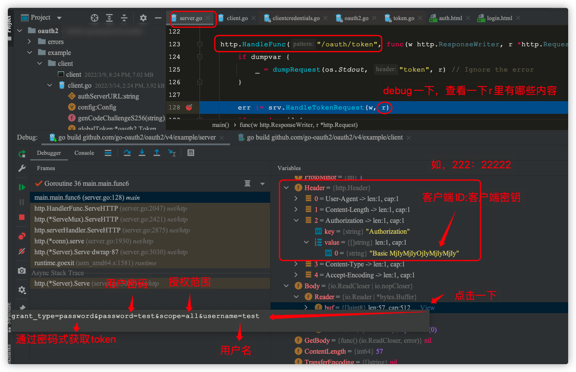This screenshot has height=372, width=576.
Task: Open the Console tab in debugger
Action: coord(84,153)
